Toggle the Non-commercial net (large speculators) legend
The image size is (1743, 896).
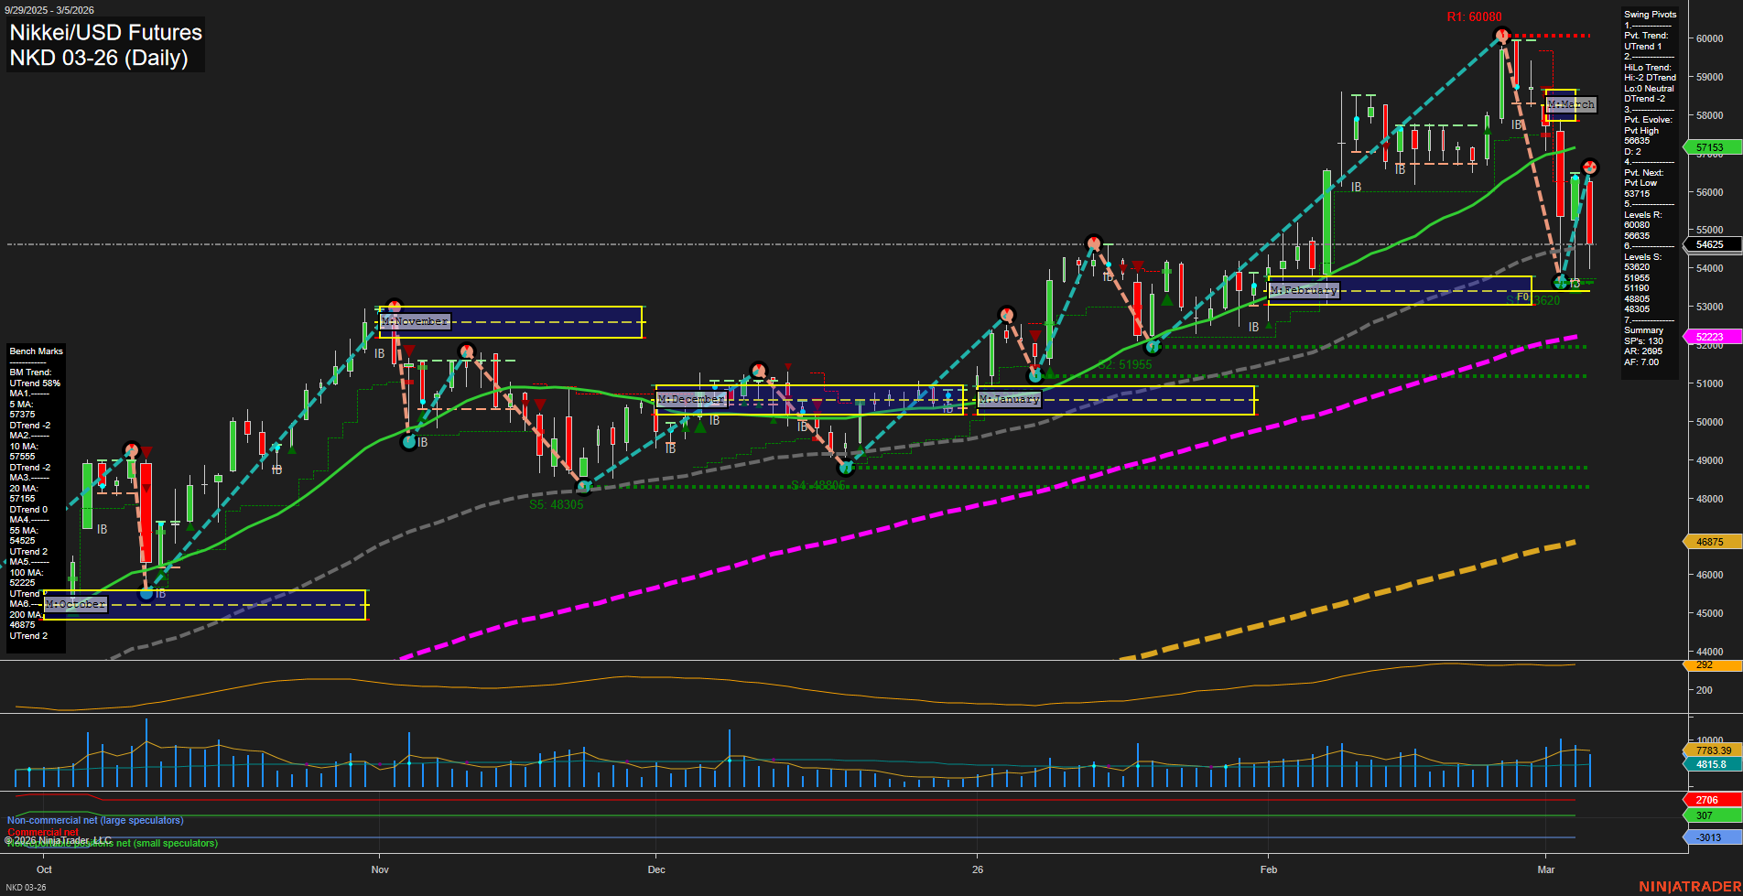coord(95,820)
